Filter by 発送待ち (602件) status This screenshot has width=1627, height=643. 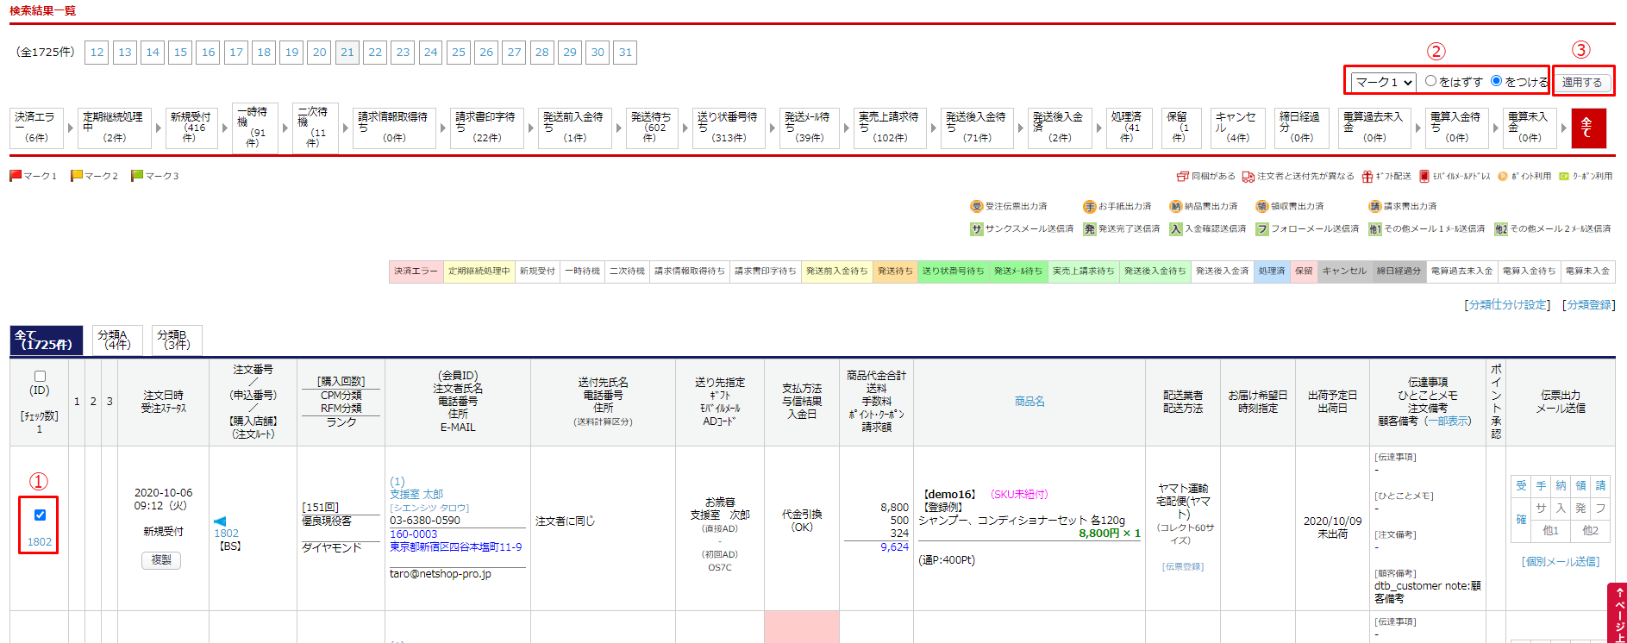pos(651,128)
